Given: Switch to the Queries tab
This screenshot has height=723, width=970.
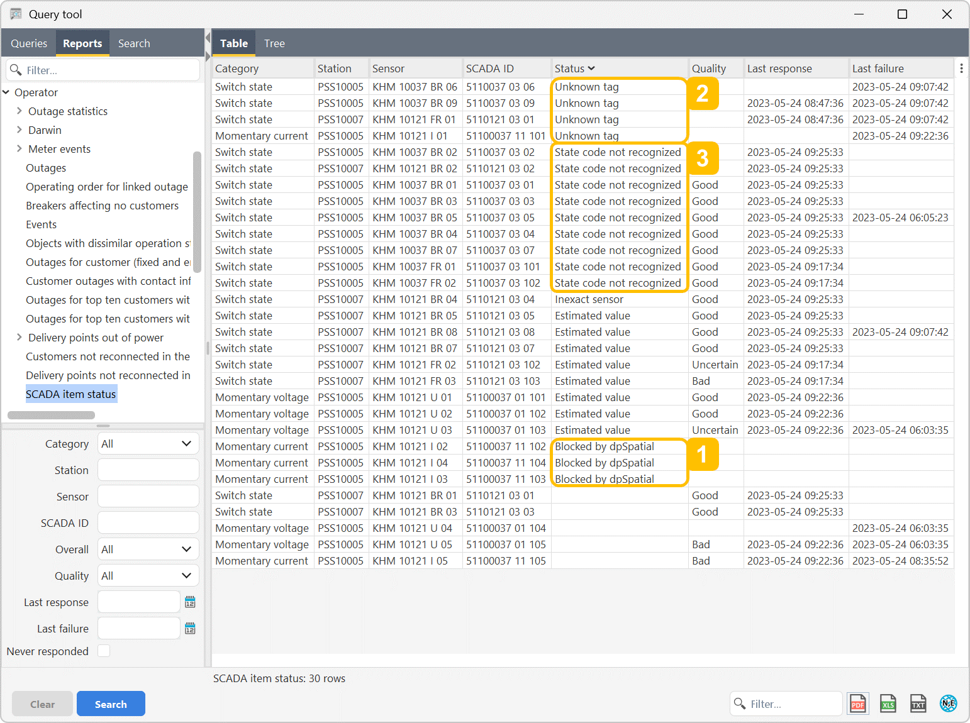Looking at the screenshot, I should [x=29, y=43].
